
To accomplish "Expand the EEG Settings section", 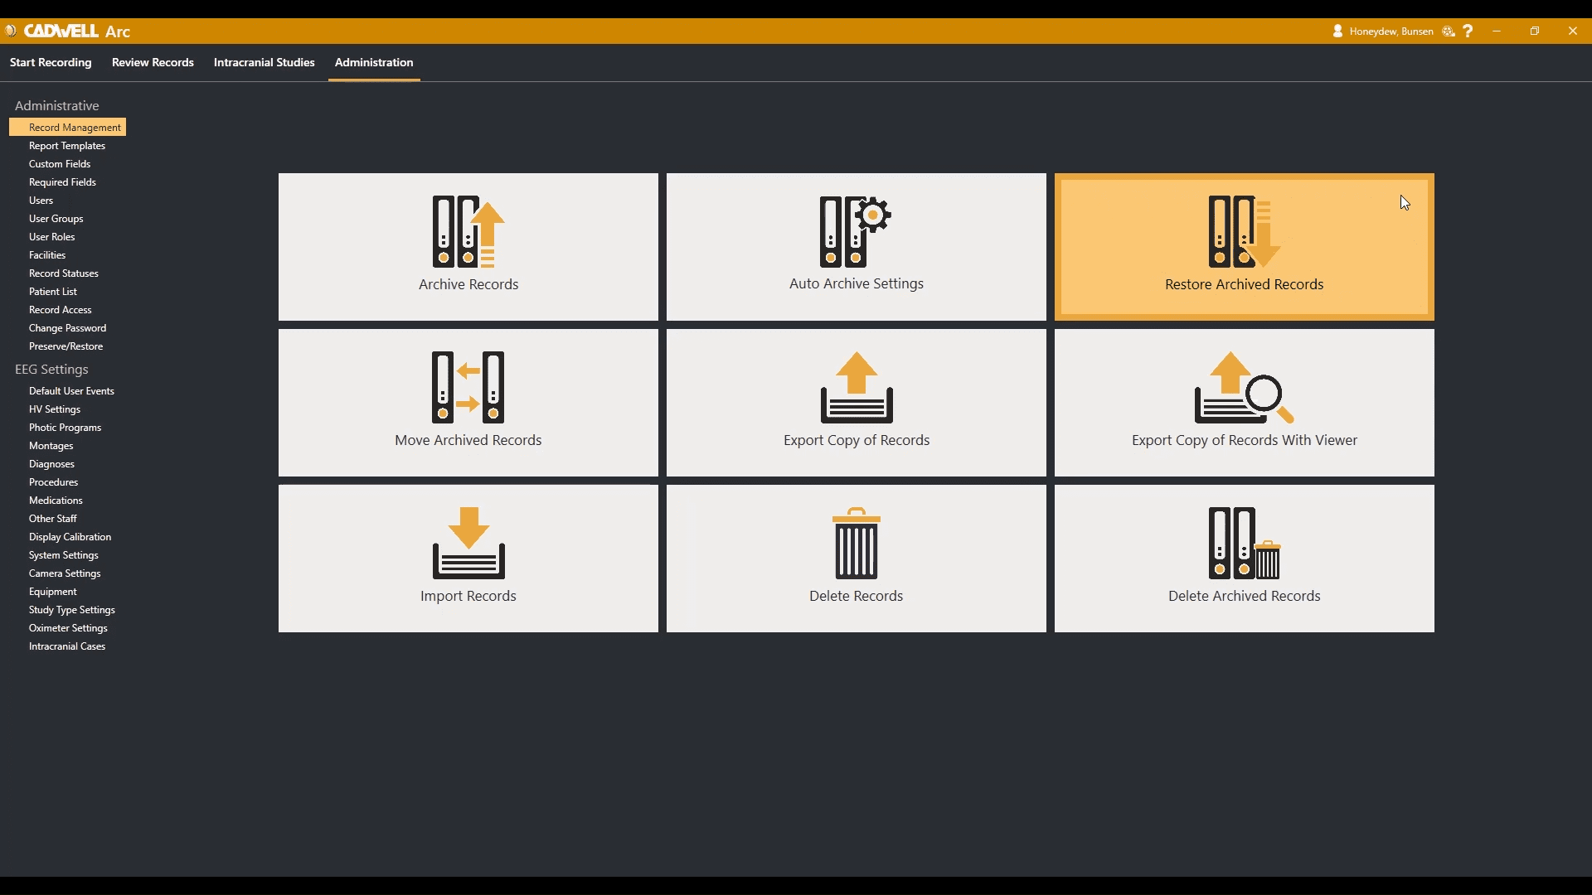I will click(x=51, y=369).
